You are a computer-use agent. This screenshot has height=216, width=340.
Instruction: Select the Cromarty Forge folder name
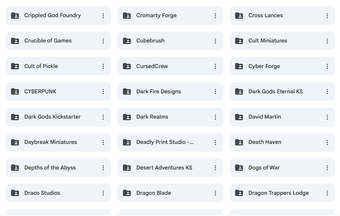pos(156,15)
